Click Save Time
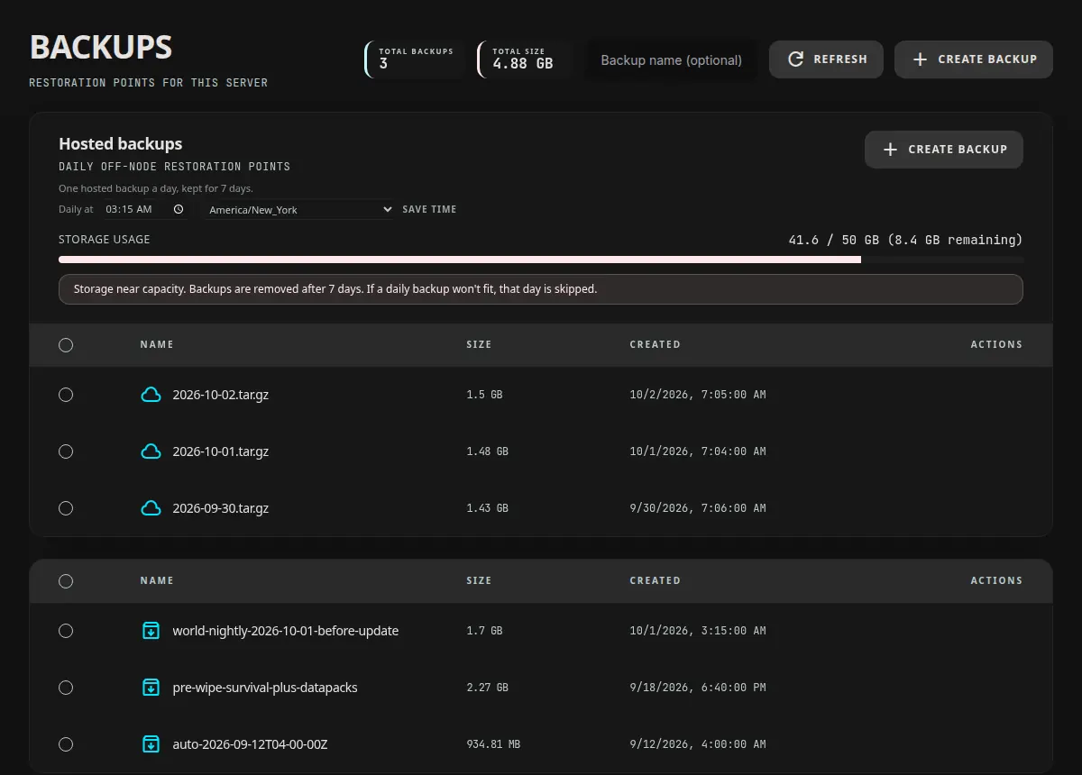The image size is (1082, 775). [429, 209]
